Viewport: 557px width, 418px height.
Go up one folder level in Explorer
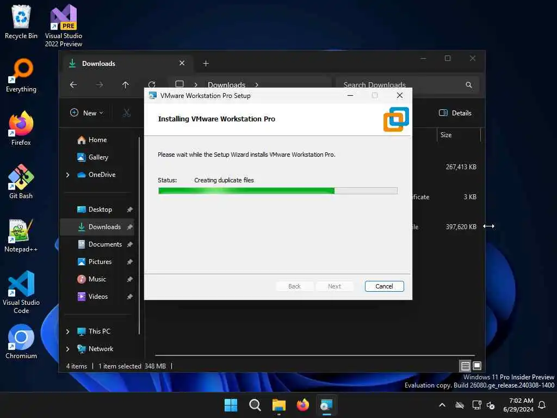pyautogui.click(x=126, y=84)
